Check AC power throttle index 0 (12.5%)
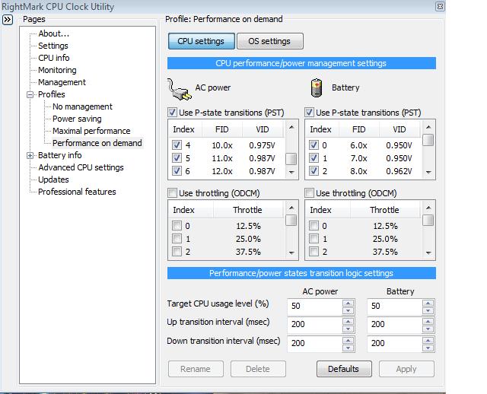The height and width of the screenshot is (394, 487). coord(177,225)
